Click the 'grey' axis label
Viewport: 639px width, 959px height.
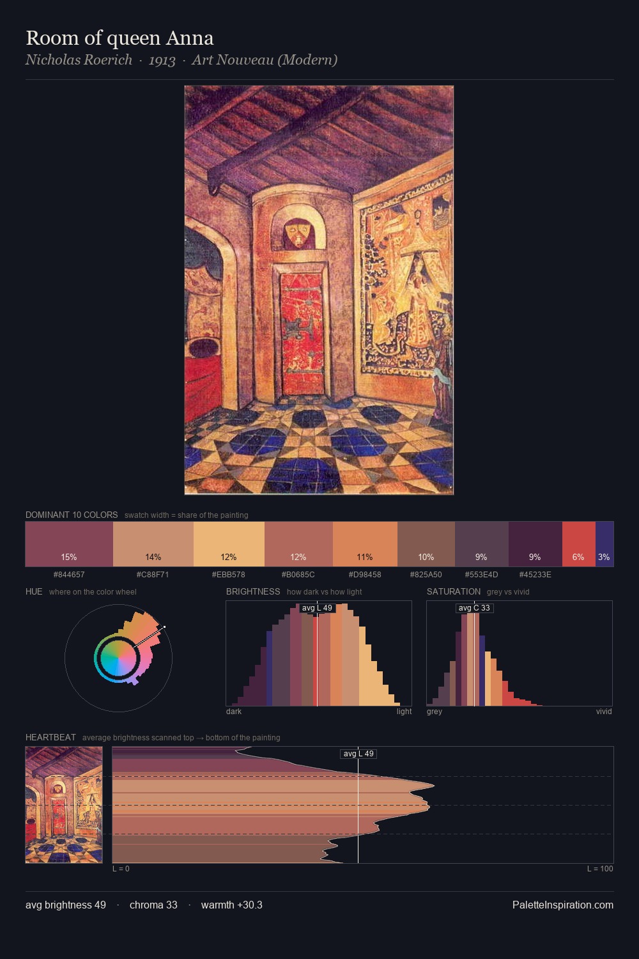pos(435,712)
